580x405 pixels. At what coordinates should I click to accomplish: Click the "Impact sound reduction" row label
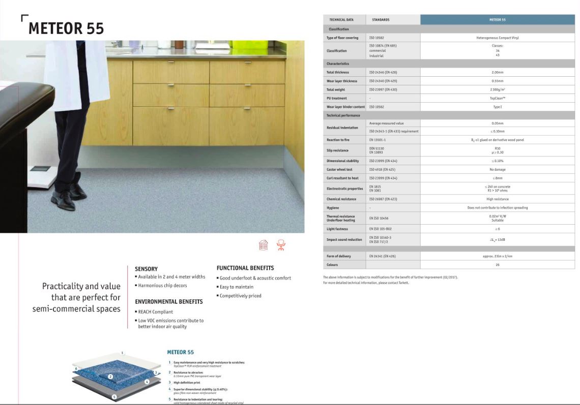(x=344, y=239)
